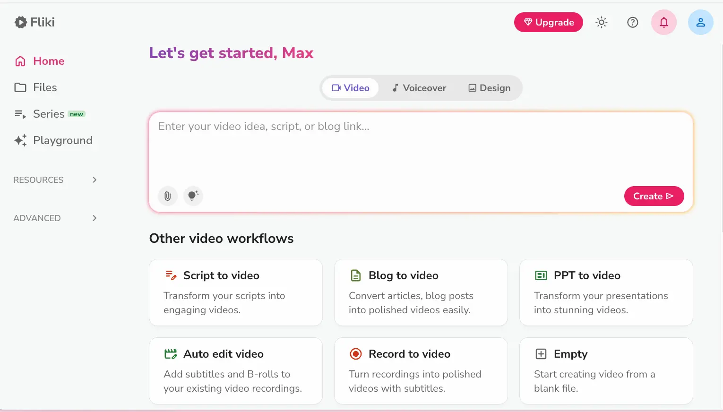Expand the RESOURCES section
723x412 pixels.
coord(55,180)
